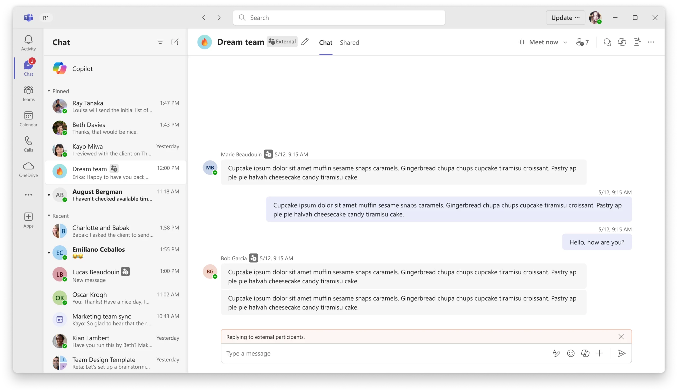Open format text options in compose box
Viewport: 678px width, 392px height.
coord(556,353)
